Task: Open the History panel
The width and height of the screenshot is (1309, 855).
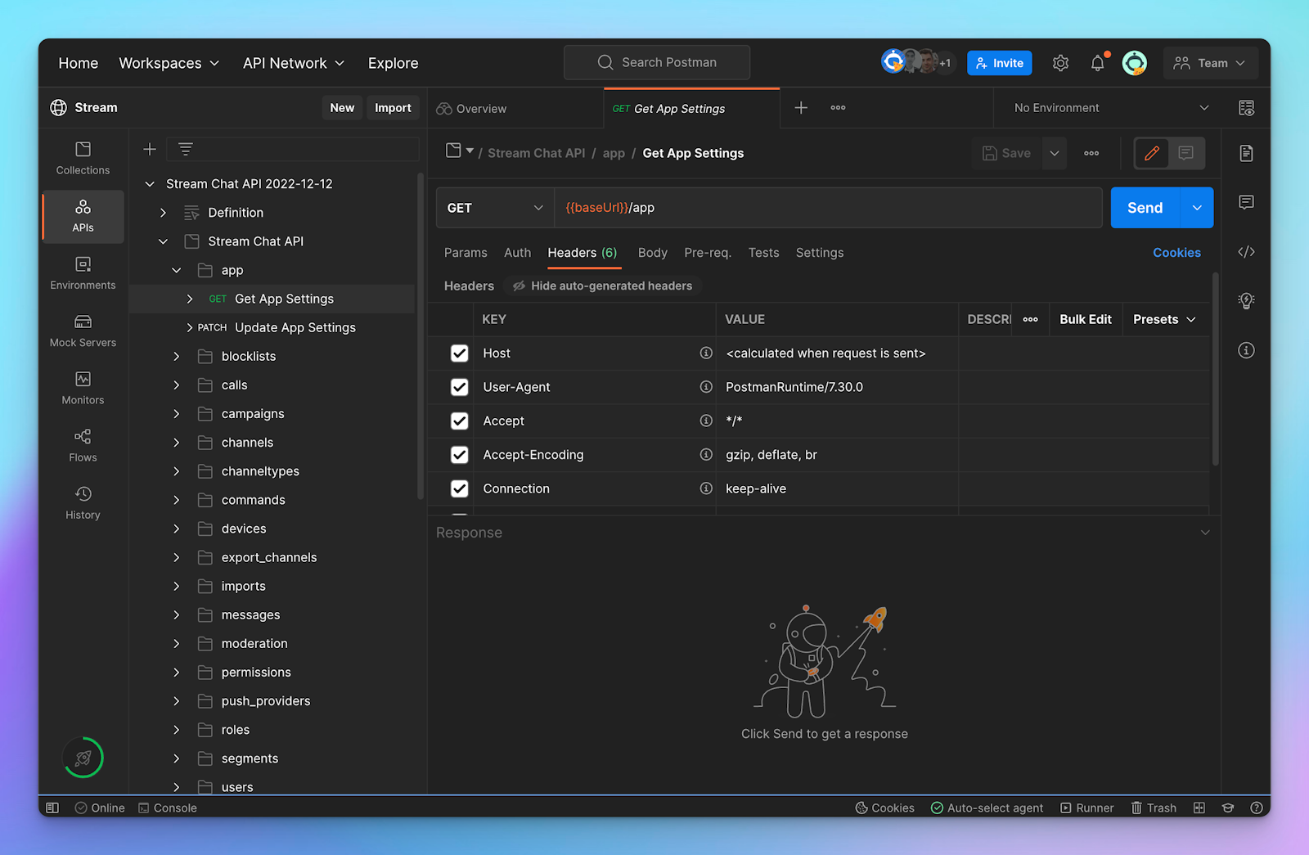Action: (x=82, y=502)
